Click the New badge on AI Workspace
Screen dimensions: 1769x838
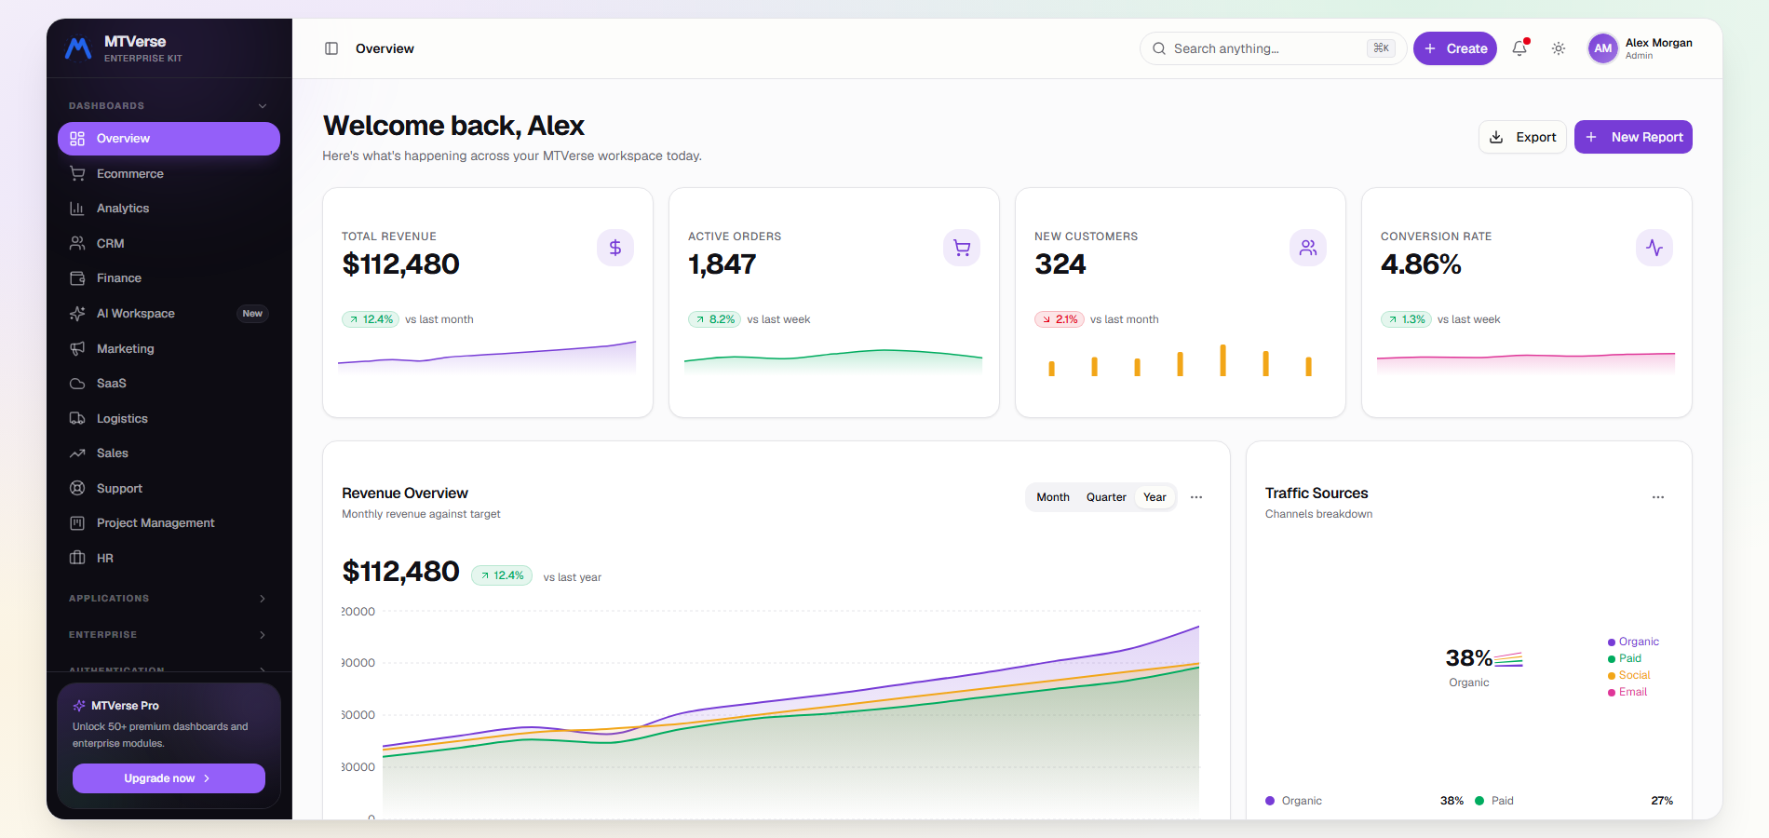[x=252, y=314]
